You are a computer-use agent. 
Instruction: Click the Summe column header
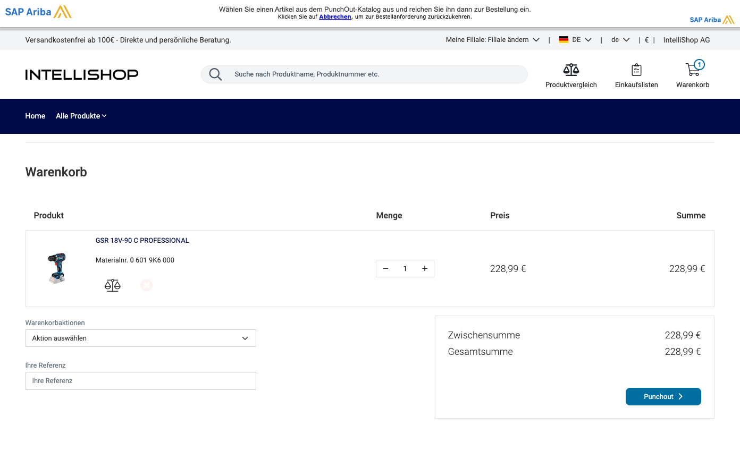point(691,216)
